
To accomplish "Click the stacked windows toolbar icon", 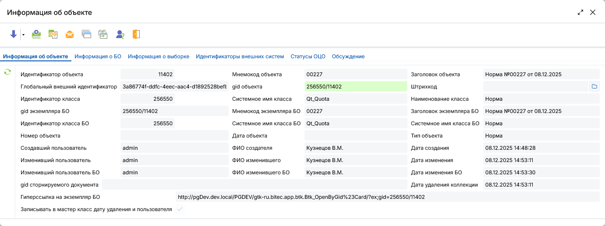I will [x=86, y=34].
